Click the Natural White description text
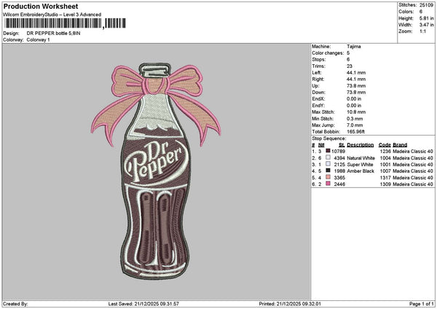This screenshot has height=309, width=437. tap(361, 158)
